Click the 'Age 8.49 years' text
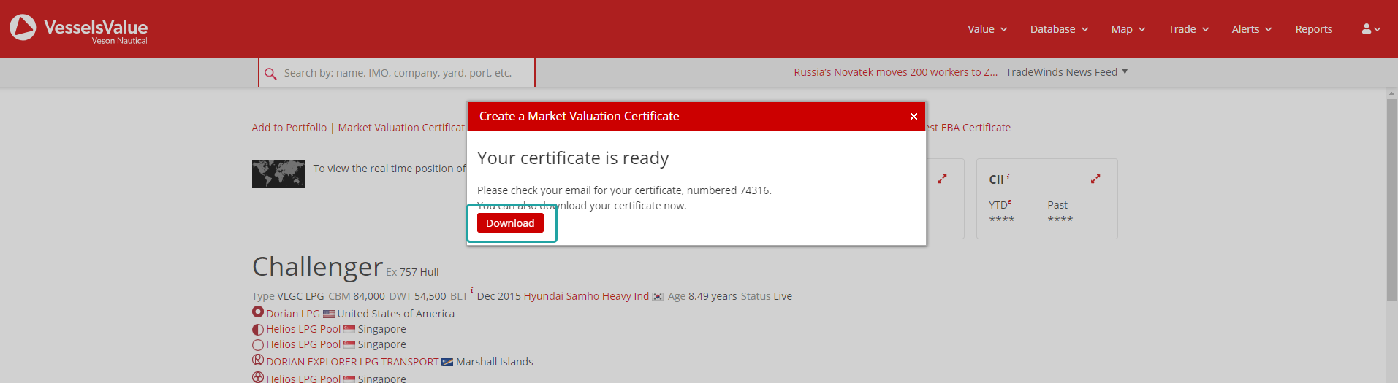1398x383 pixels. click(x=702, y=296)
